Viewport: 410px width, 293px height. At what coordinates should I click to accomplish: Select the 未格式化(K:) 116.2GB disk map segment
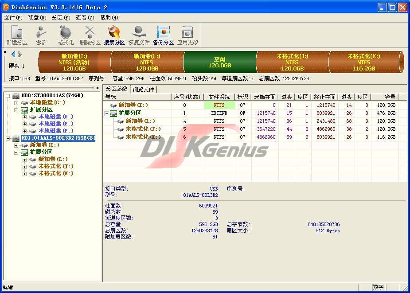tap(364, 62)
